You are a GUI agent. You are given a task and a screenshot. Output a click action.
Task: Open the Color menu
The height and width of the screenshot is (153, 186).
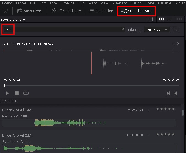[x=150, y=3]
